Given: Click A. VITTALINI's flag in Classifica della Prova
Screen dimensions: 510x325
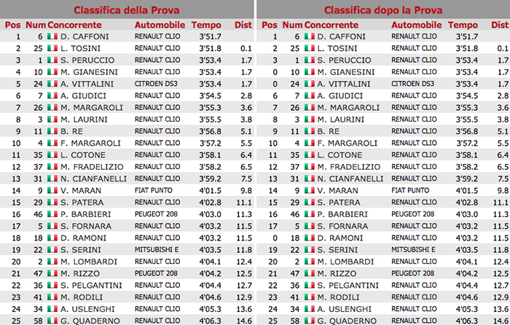Looking at the screenshot, I should (x=52, y=84).
